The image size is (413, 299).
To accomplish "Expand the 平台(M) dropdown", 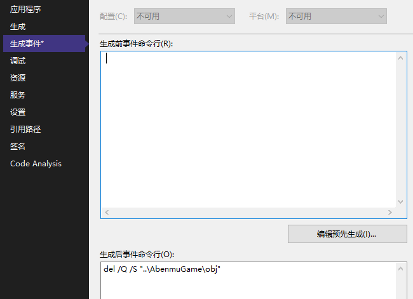I will (336, 17).
